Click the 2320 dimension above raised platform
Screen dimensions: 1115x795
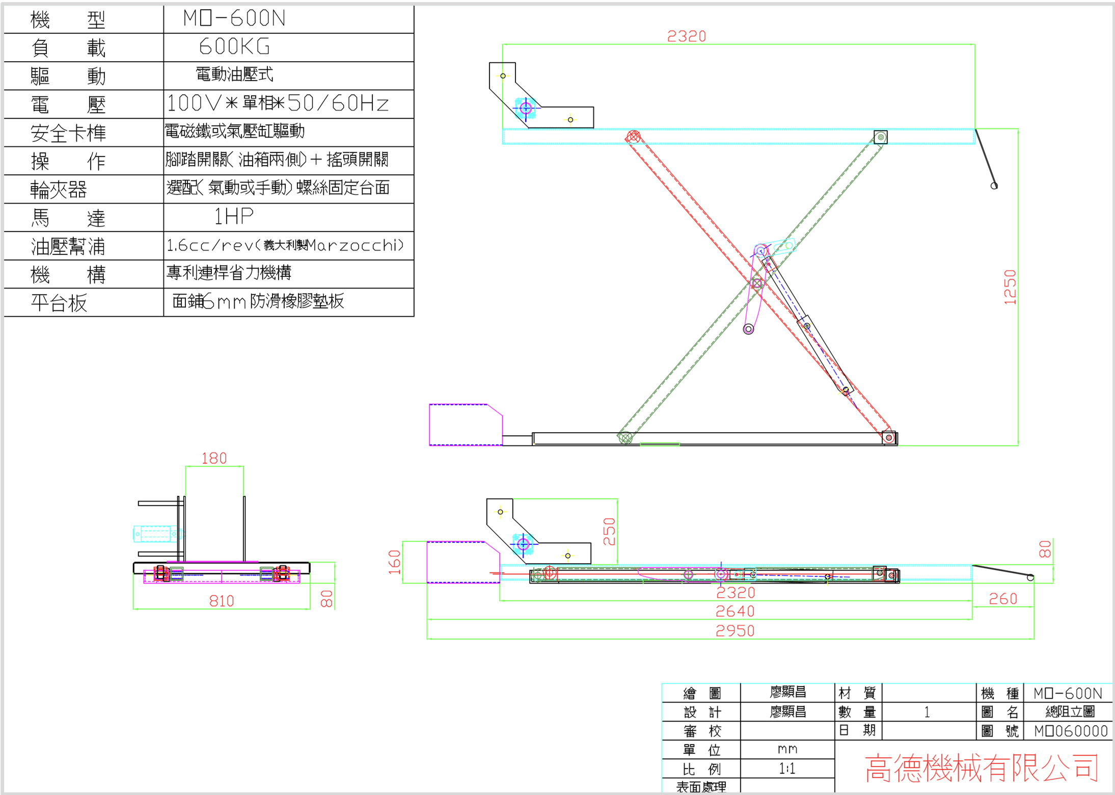tap(687, 36)
